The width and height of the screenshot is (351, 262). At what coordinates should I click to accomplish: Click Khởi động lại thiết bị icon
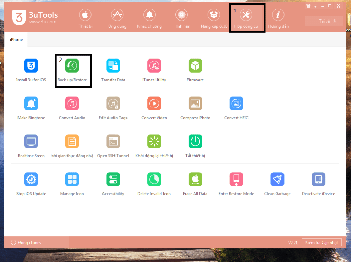154,141
